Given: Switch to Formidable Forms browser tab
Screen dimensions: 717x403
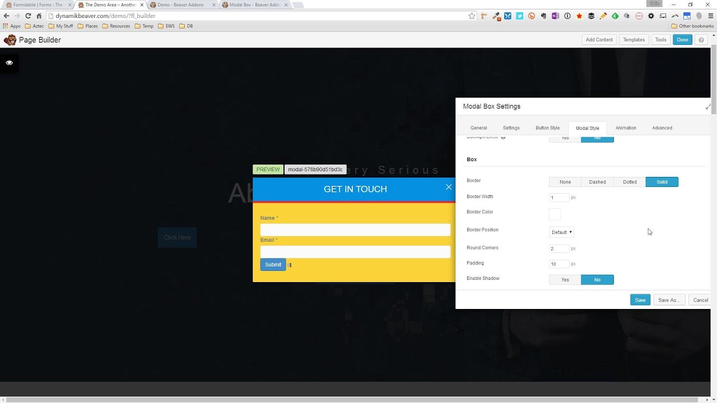Looking at the screenshot, I should (37, 5).
